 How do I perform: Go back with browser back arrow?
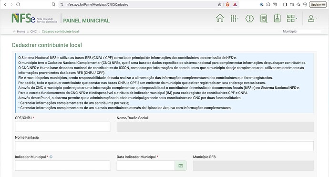coord(5,4)
